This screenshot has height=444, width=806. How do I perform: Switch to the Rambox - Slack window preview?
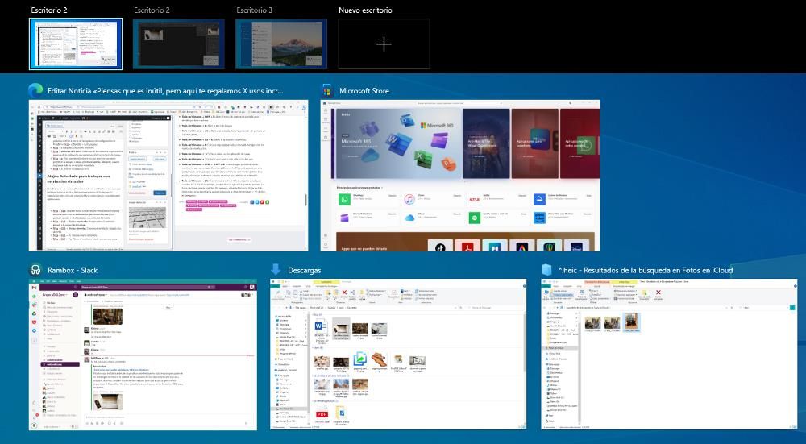[x=143, y=355]
